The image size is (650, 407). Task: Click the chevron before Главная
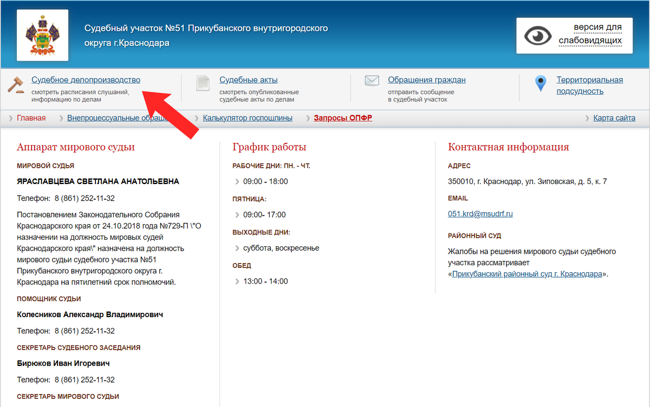click(11, 118)
